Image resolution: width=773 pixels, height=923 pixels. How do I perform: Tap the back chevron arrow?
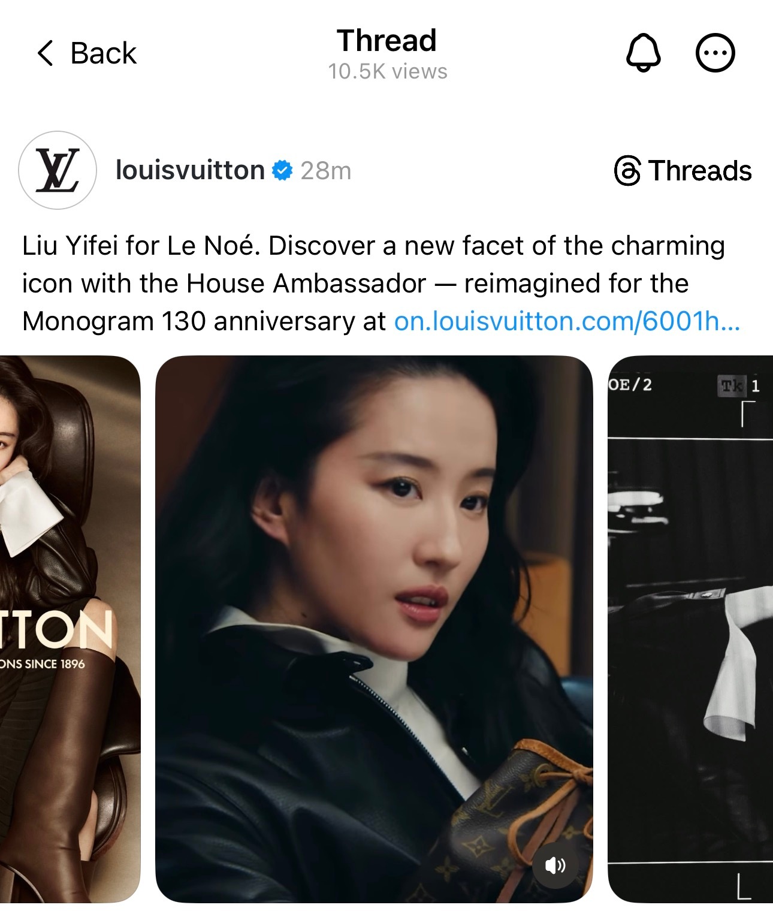pyautogui.click(x=46, y=53)
